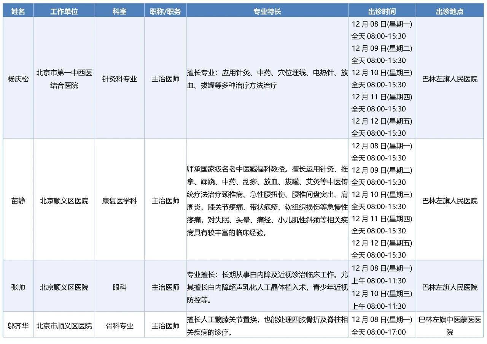The image size is (487, 344).
Task: Click 张帅's cataract specialty description
Action: [x=267, y=287]
